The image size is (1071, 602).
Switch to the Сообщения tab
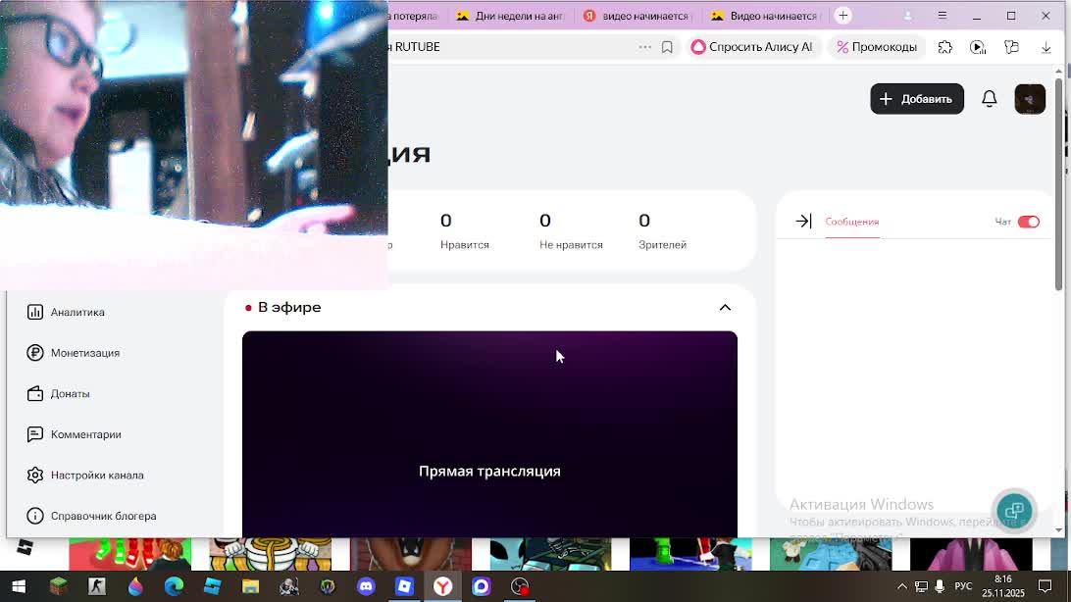(851, 222)
